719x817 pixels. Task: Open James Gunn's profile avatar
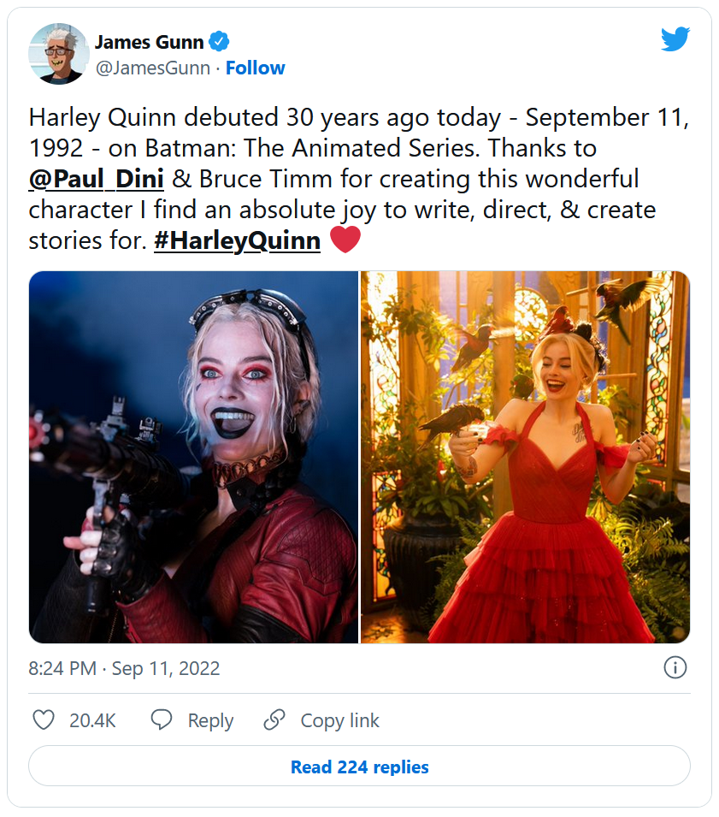(x=58, y=54)
